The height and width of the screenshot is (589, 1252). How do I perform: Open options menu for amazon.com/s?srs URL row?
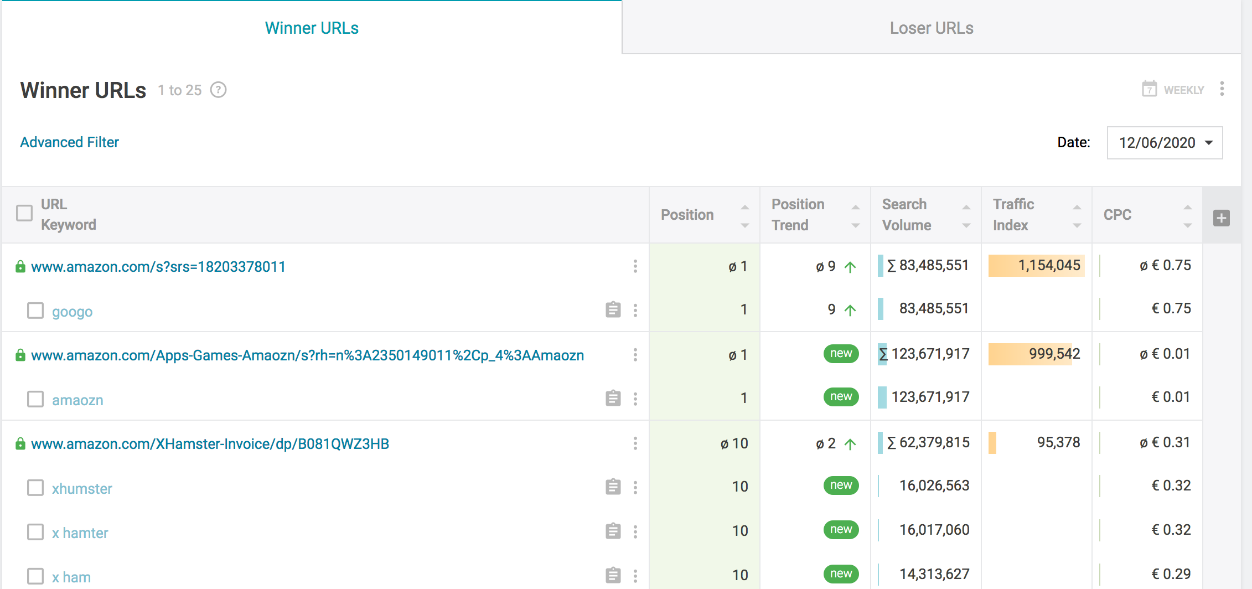(635, 266)
